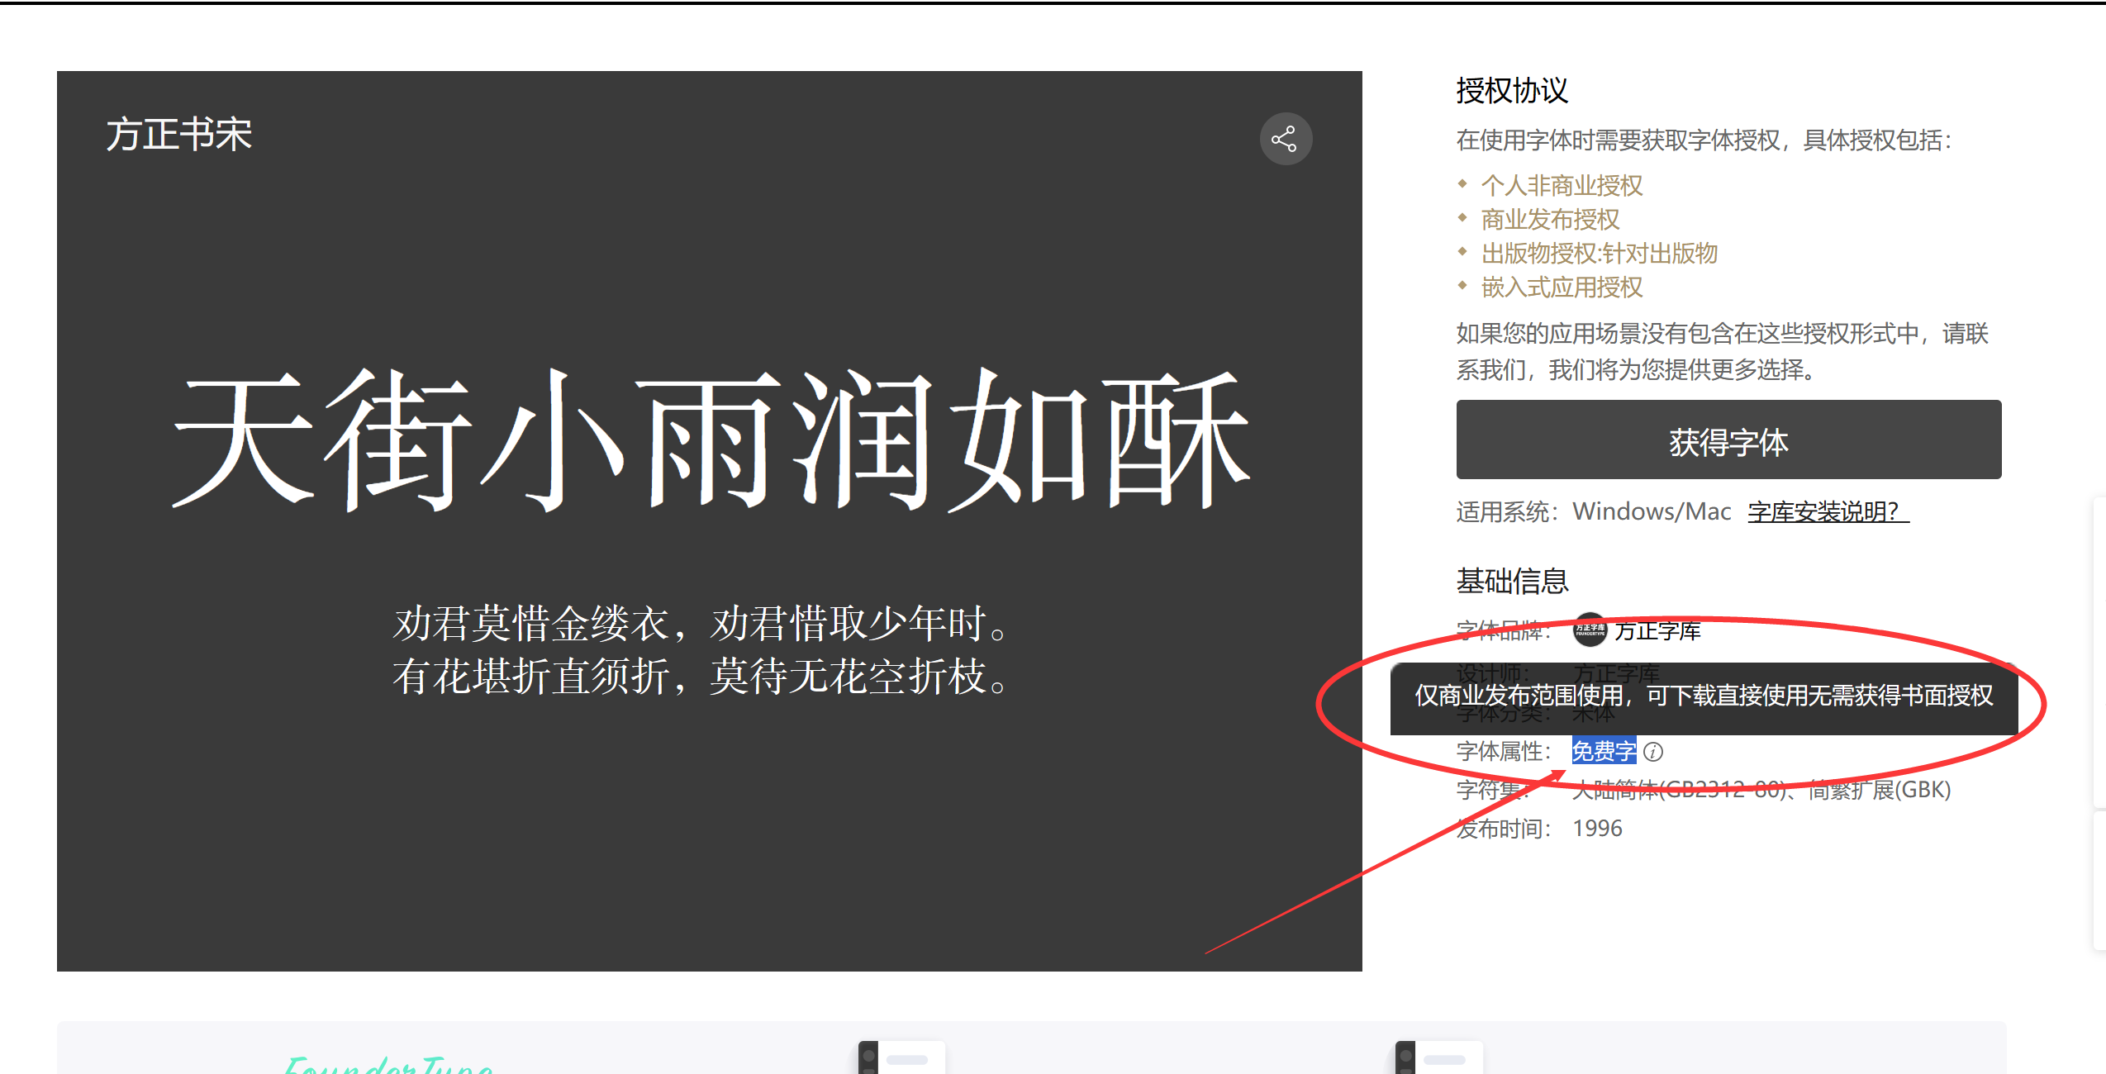Click 商业发布授权 license item

click(x=1550, y=219)
